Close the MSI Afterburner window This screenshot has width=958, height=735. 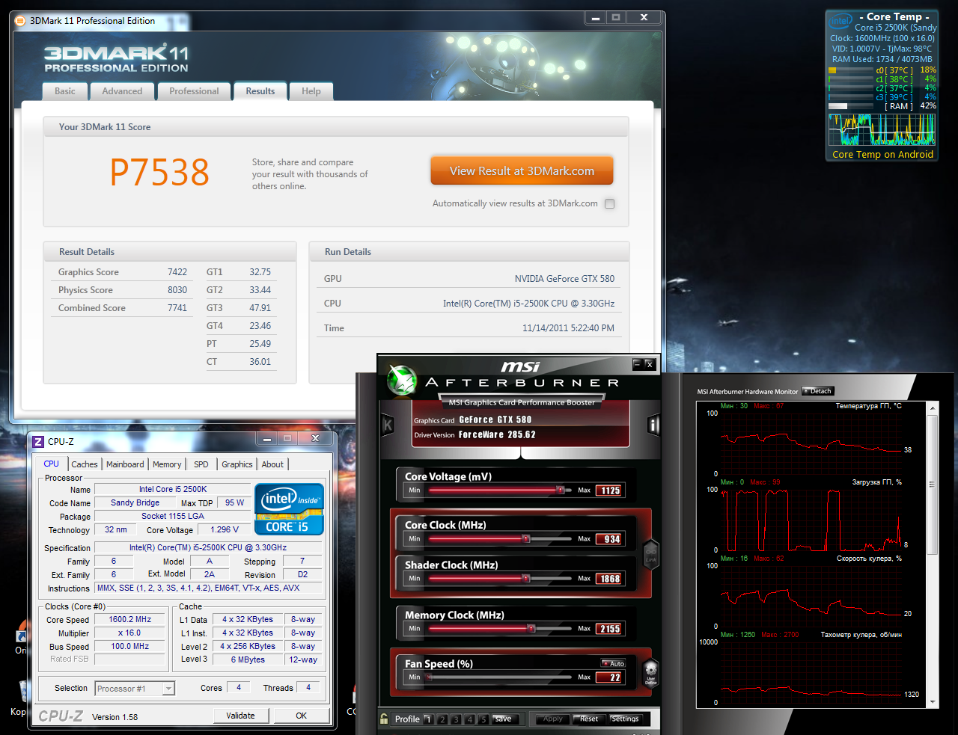650,364
